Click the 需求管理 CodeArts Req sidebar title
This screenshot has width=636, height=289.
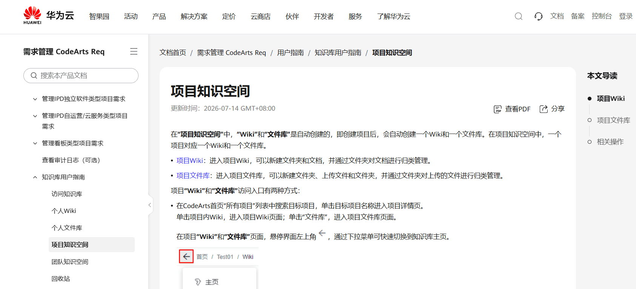(x=64, y=52)
